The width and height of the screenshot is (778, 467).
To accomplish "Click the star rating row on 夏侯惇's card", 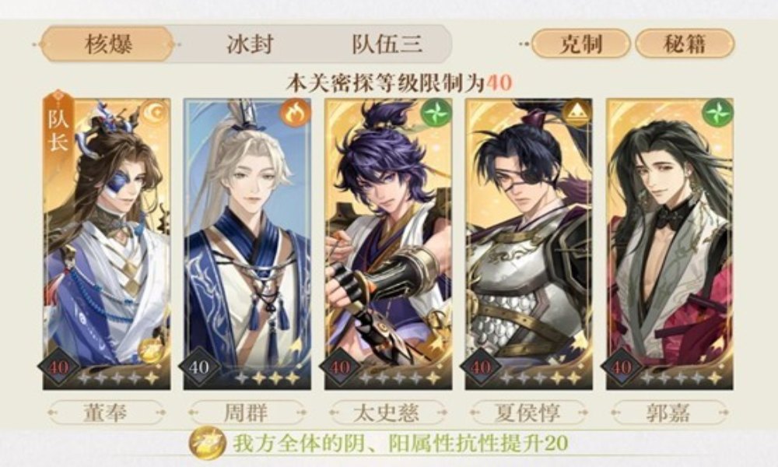I will (540, 378).
